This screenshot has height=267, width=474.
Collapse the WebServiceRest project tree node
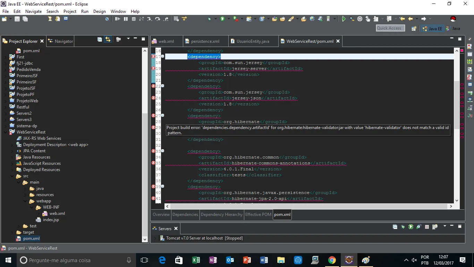coord(5,132)
